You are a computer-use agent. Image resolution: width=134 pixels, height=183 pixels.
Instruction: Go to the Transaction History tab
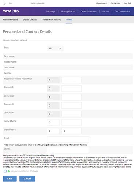51,20
